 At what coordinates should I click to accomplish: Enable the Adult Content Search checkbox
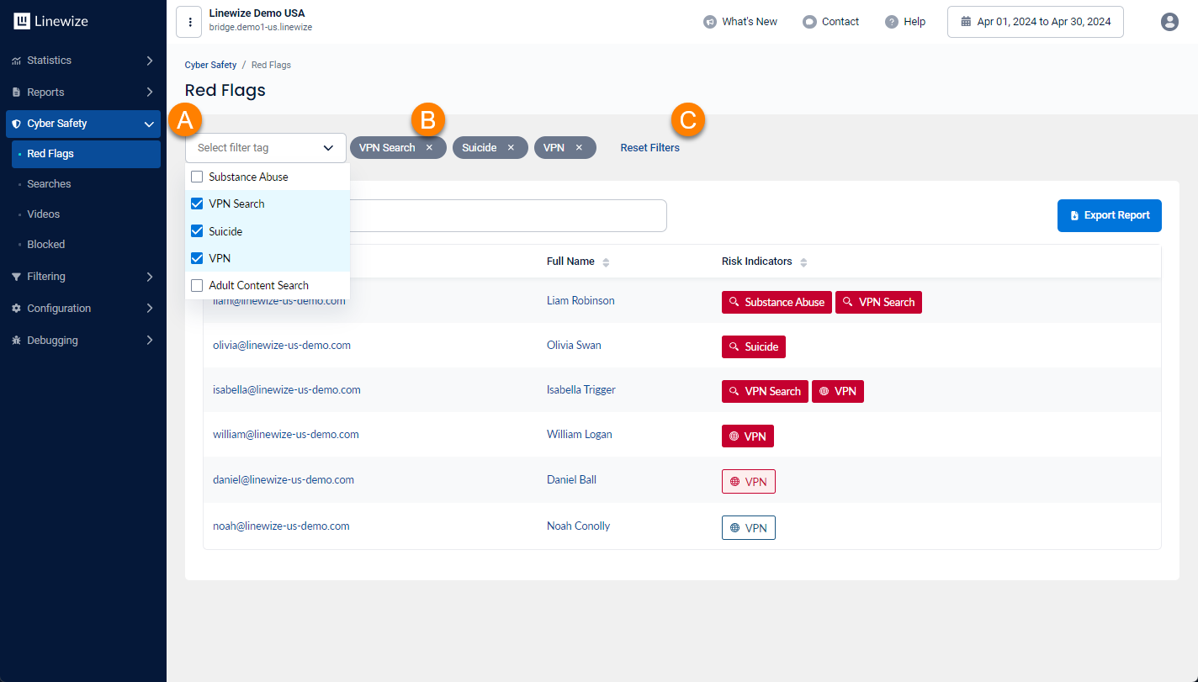pos(197,286)
